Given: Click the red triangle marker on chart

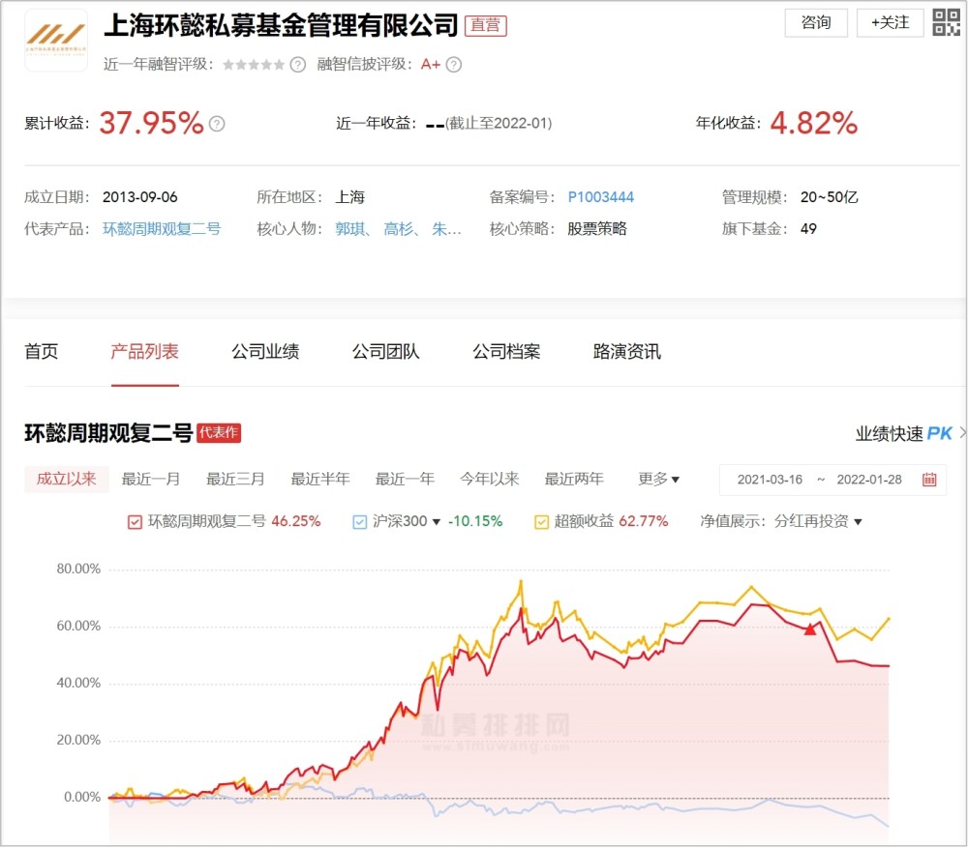Looking at the screenshot, I should 810,629.
